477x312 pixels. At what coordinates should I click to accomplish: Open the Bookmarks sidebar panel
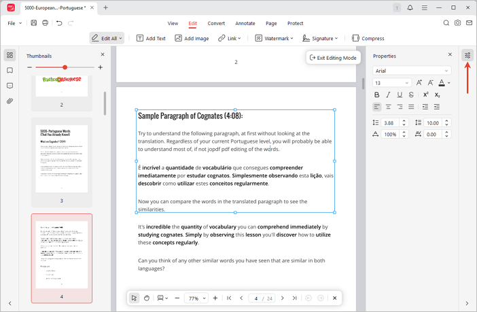click(x=10, y=71)
